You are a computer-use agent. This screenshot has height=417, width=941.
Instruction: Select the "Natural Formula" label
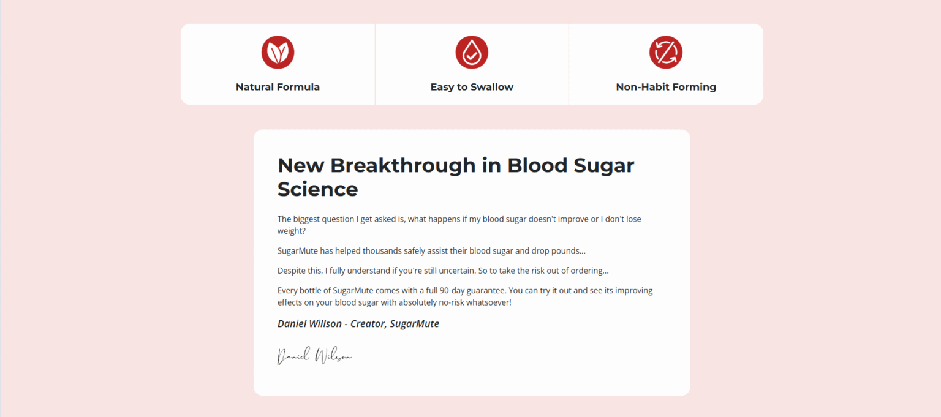click(278, 87)
